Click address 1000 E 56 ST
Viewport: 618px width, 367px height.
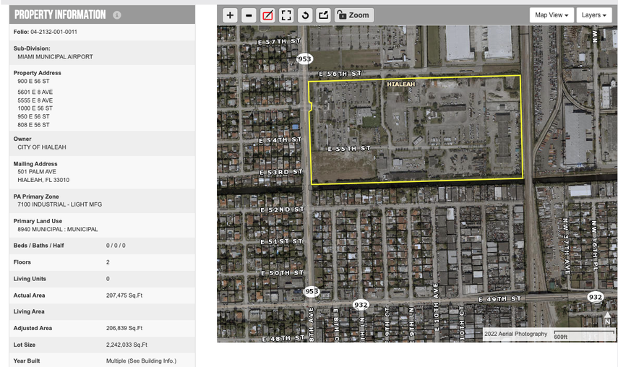pyautogui.click(x=35, y=108)
